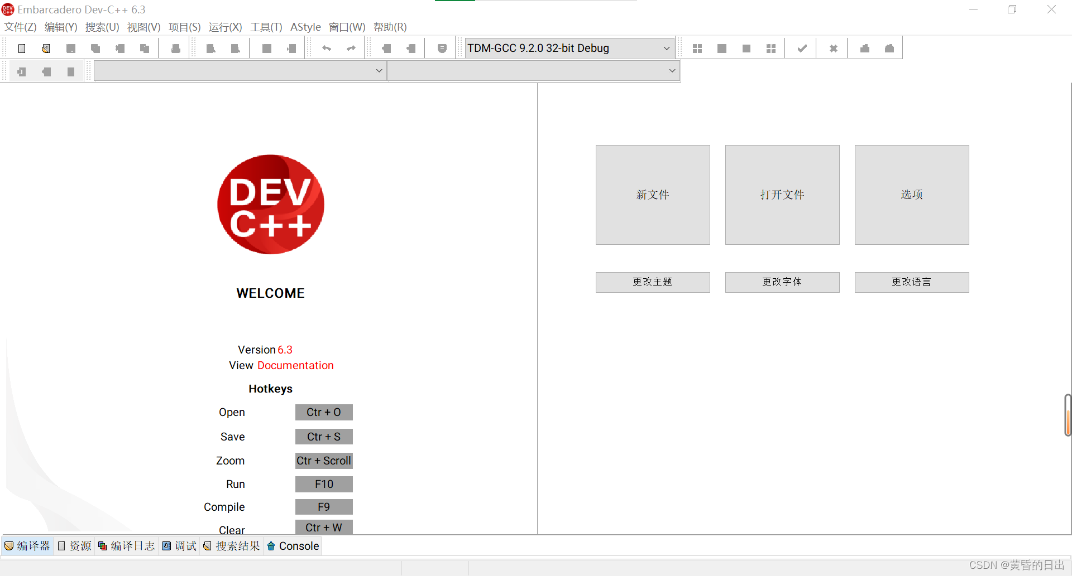Switch to the 编译器 tab
This screenshot has width=1072, height=576.
click(x=27, y=546)
